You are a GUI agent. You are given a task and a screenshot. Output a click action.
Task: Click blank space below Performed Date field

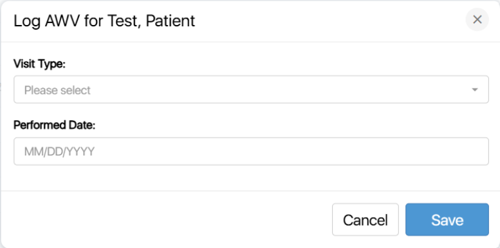(x=251, y=177)
